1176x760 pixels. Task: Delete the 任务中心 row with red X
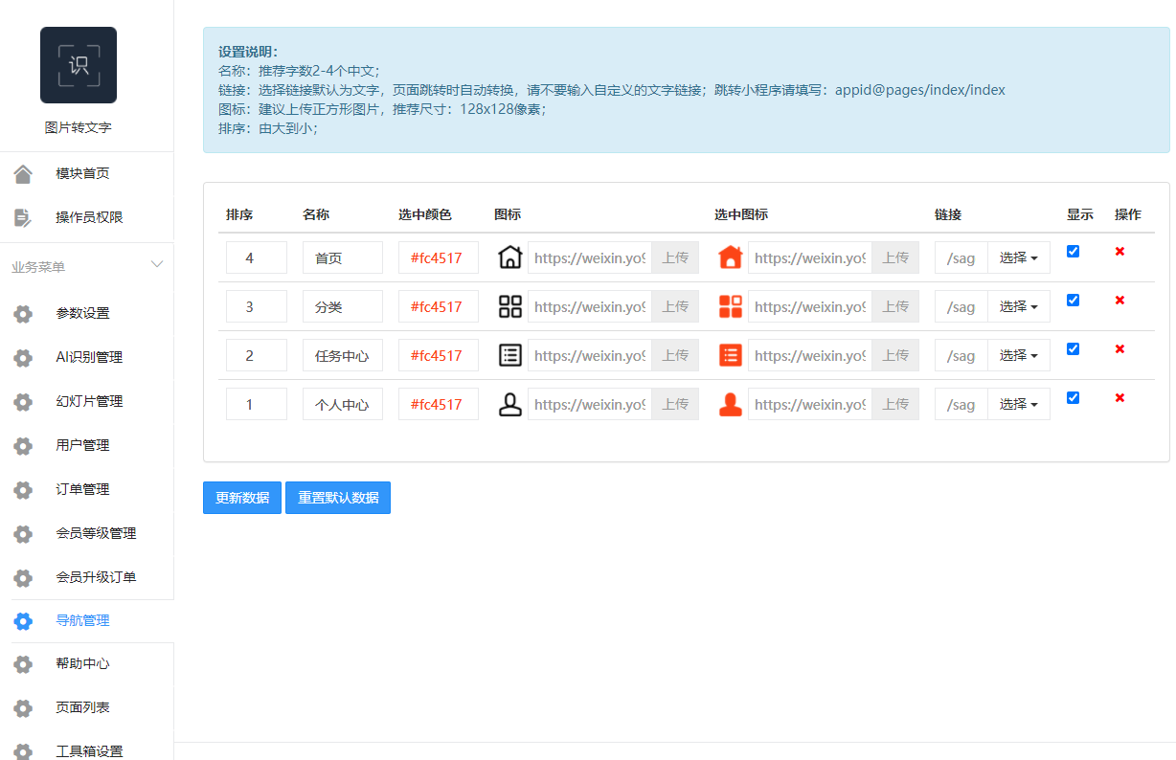point(1119,348)
